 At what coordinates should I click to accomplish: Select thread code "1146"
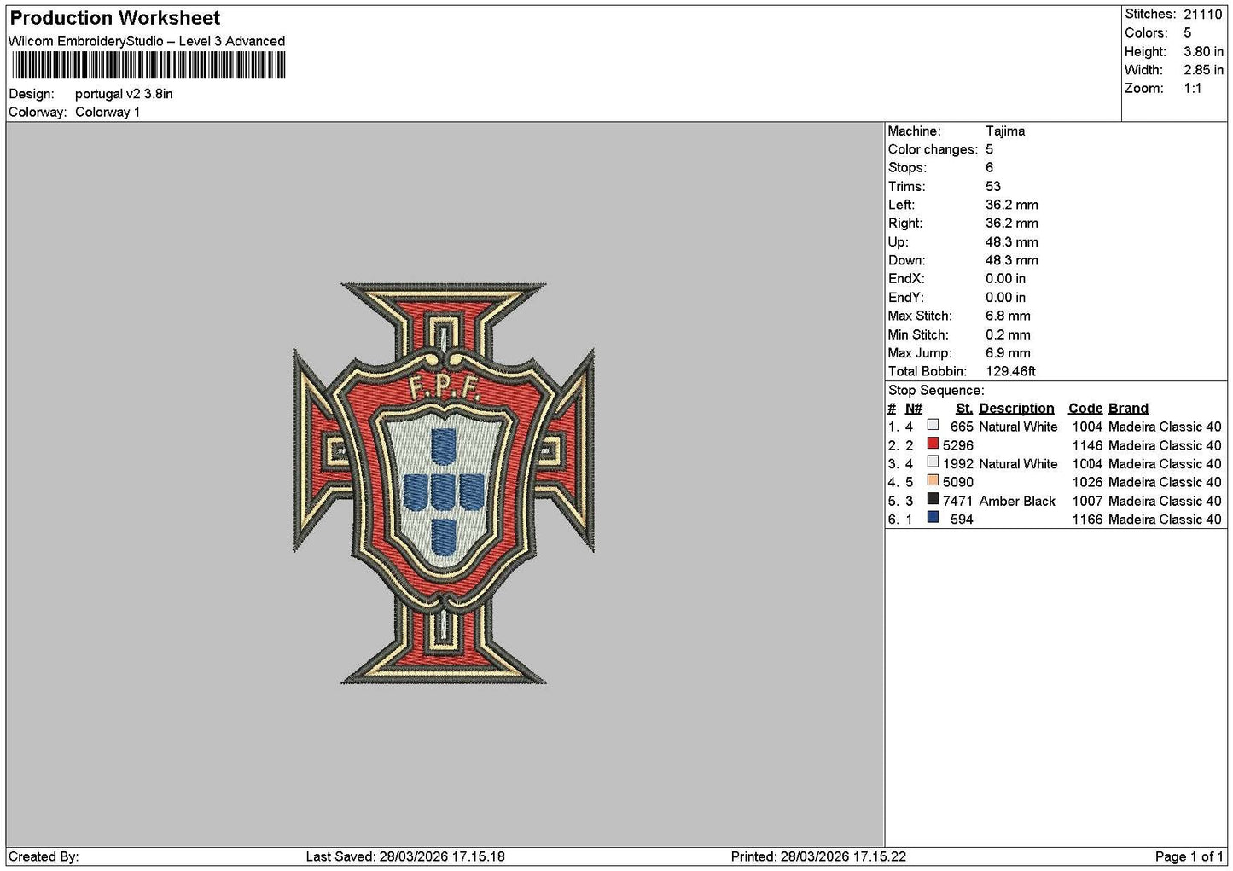pos(1087,445)
